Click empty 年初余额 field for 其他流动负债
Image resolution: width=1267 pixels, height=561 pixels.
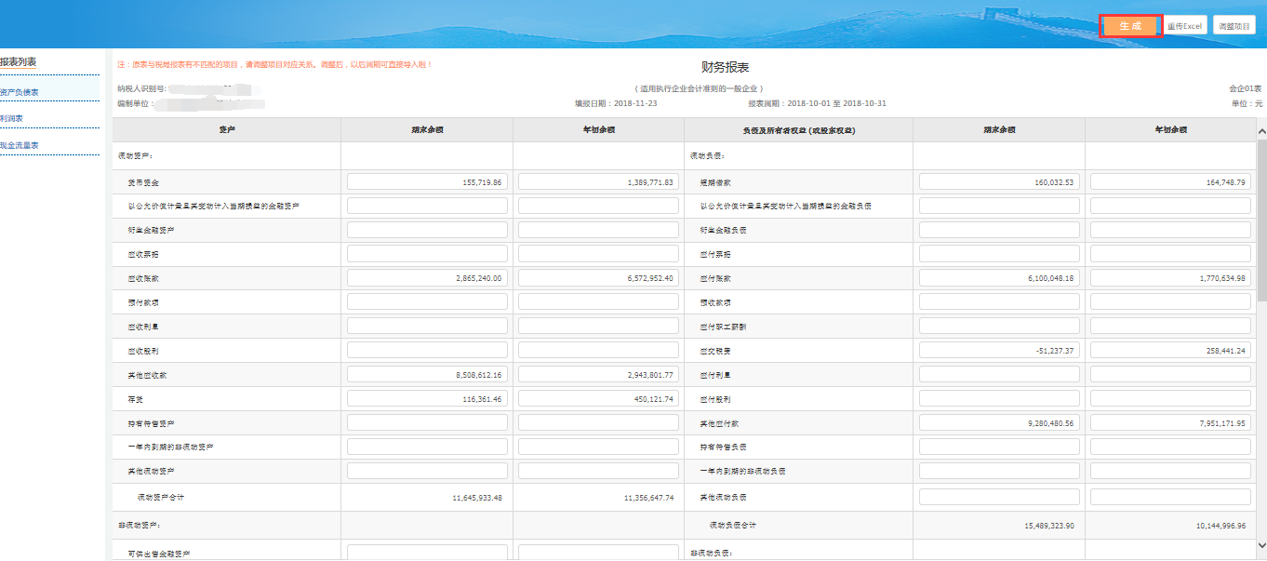point(1170,497)
